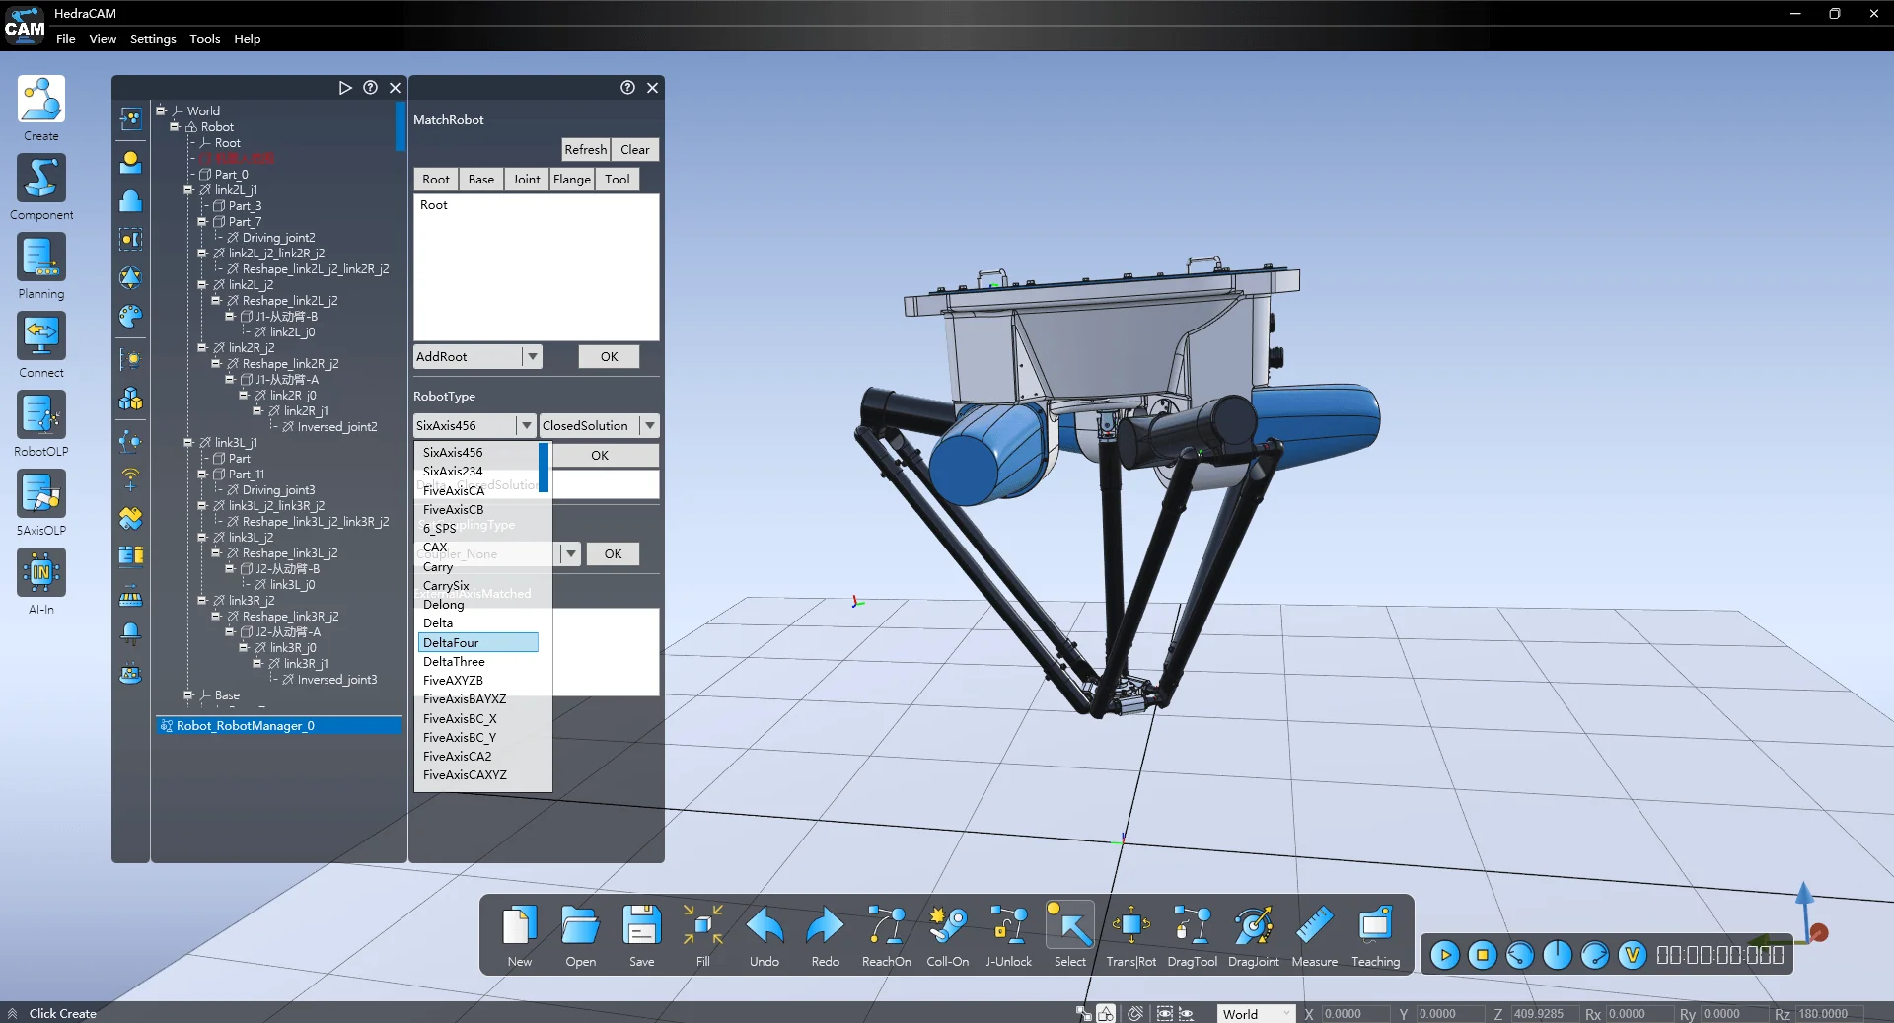This screenshot has height=1023, width=1894.
Task: Click the Save icon
Action: 642,926
